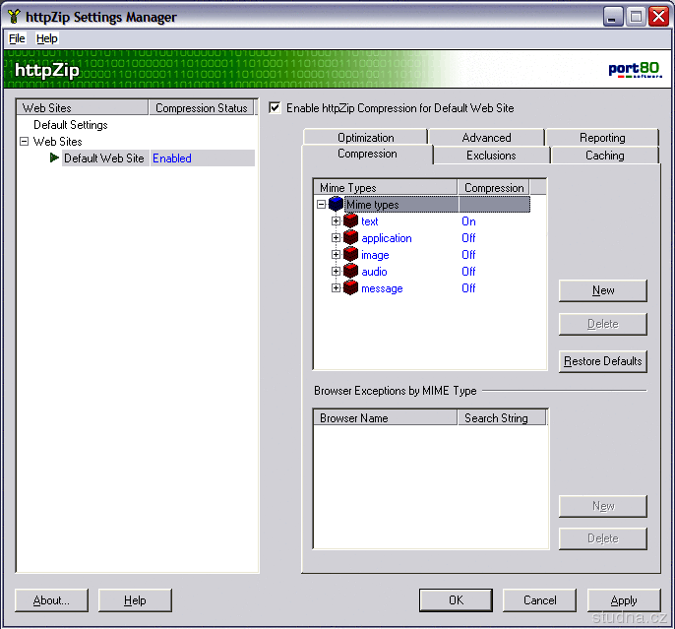Open the File menu
675x629 pixels.
(17, 38)
